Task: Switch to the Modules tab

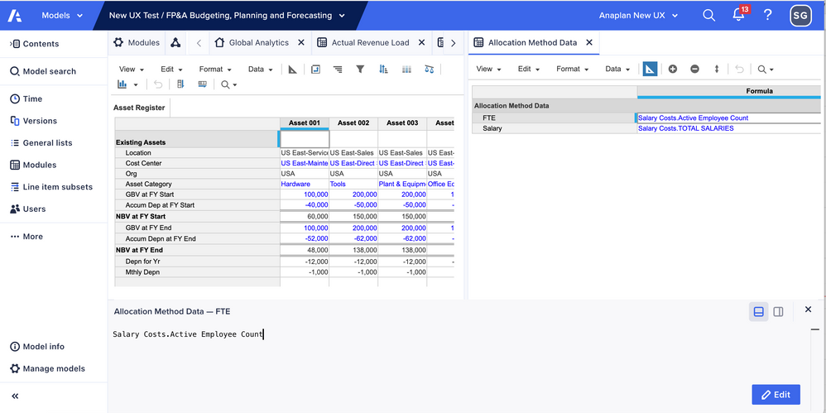Action: 137,43
